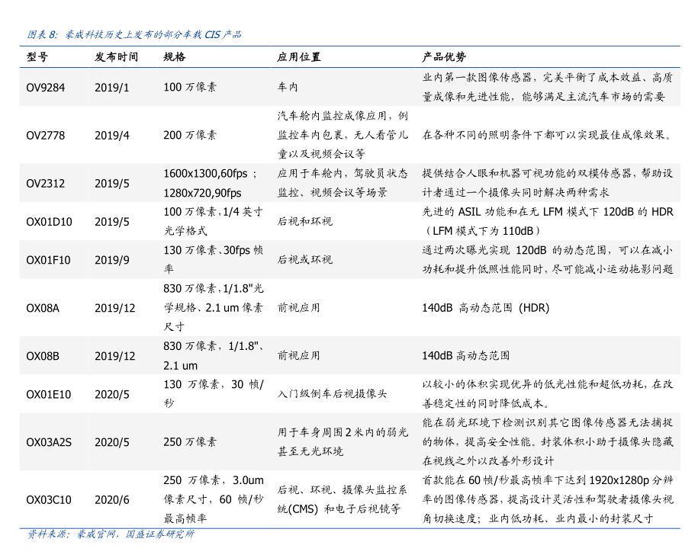Click the application cell 后视或环视
The image size is (698, 558).
click(304, 260)
